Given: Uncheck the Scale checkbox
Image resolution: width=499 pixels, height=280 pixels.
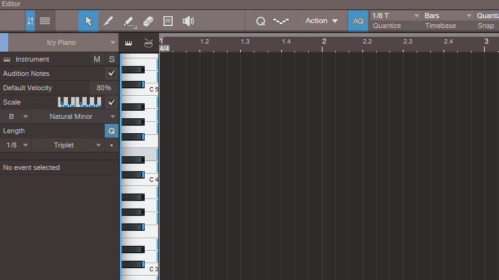Looking at the screenshot, I should click(x=112, y=102).
